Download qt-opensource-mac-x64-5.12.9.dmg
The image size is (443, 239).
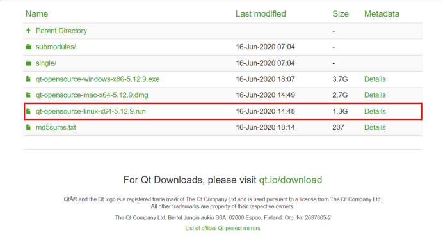(x=92, y=95)
